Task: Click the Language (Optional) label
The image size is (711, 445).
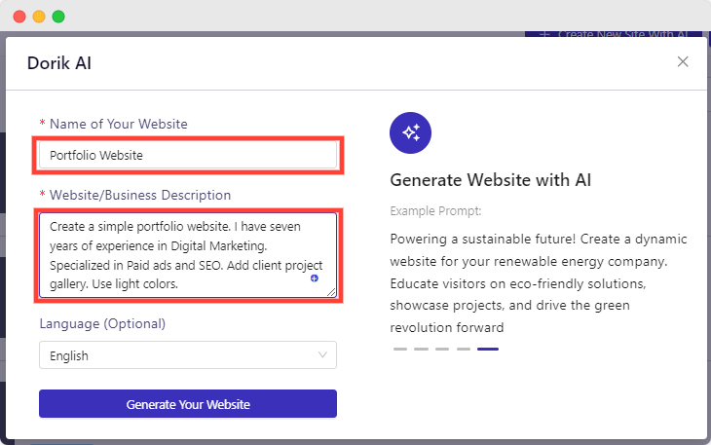Action: coord(102,323)
